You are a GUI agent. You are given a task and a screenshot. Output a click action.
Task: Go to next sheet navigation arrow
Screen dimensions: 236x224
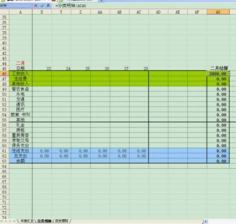[x=10, y=221]
